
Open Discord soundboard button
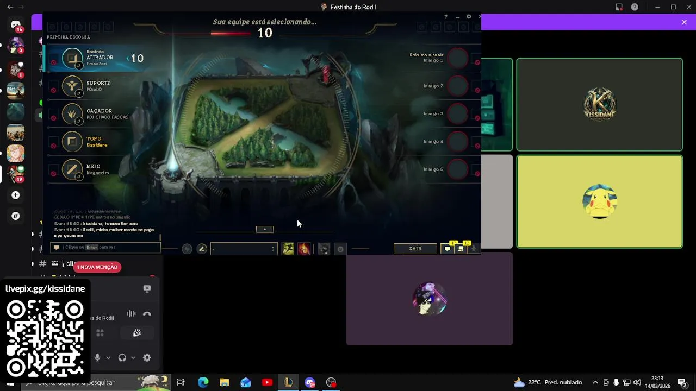137,333
